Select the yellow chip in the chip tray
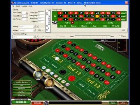 point(64,81)
